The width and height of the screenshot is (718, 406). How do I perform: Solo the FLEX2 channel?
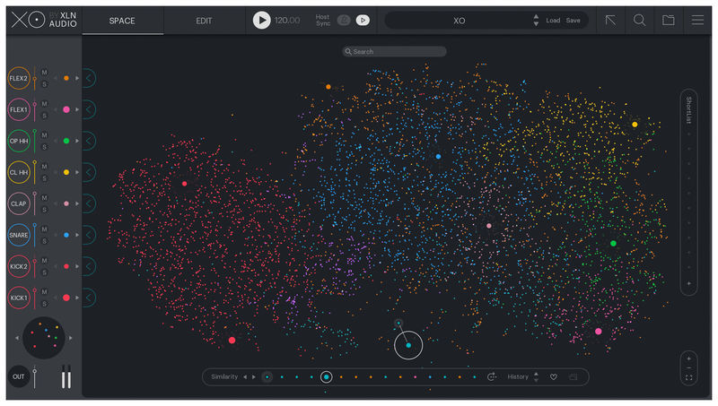click(44, 84)
